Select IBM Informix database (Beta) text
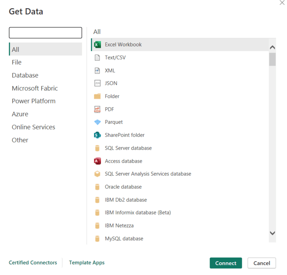 [x=138, y=213]
